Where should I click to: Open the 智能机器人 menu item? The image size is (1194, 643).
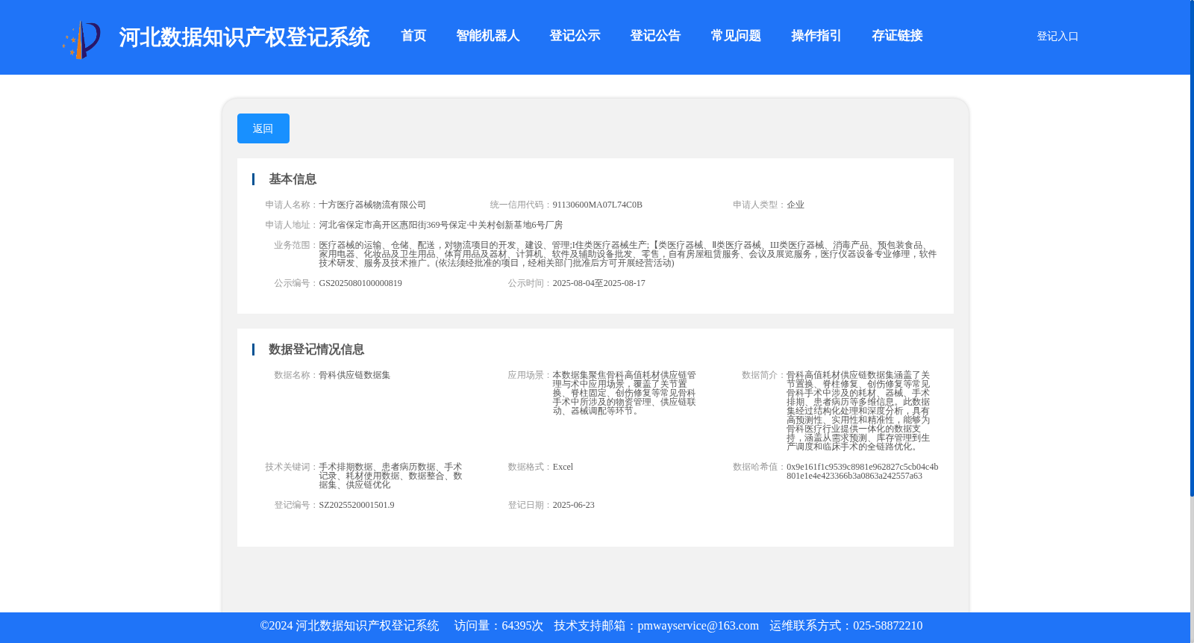point(487,36)
